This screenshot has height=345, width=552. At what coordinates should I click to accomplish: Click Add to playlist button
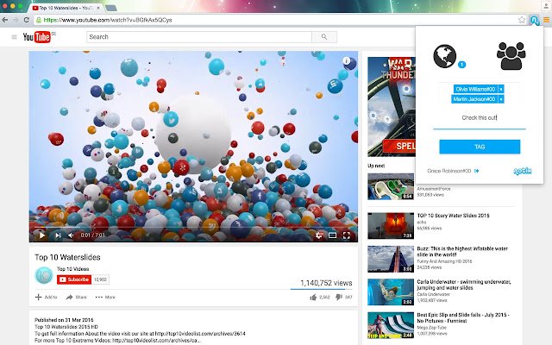(x=46, y=297)
